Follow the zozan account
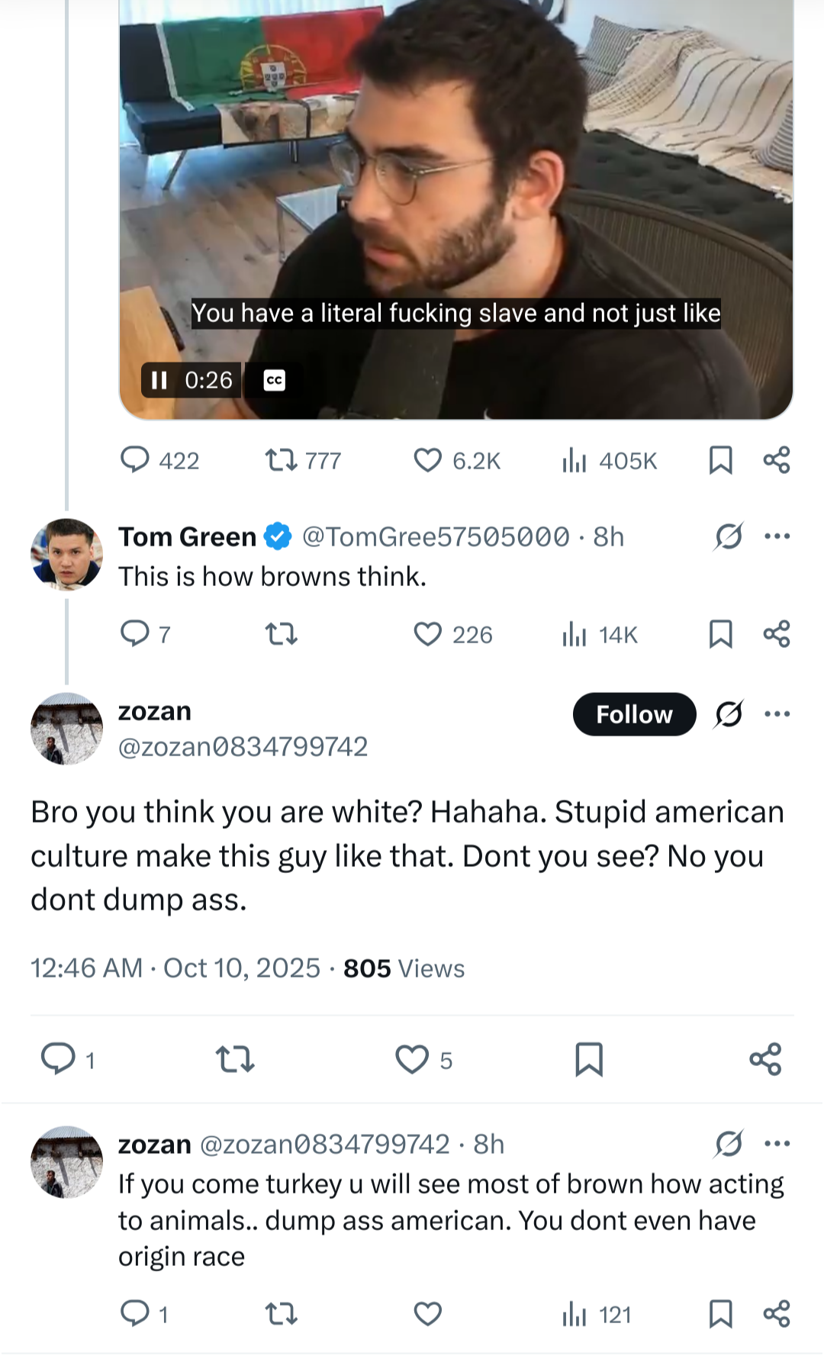 634,714
